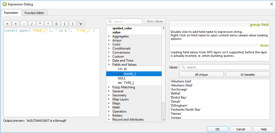Click the equals operator button

point(7,23)
